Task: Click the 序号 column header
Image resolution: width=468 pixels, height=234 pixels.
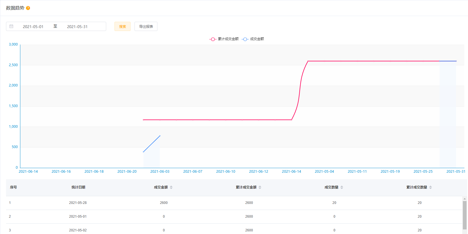Action: point(13,187)
